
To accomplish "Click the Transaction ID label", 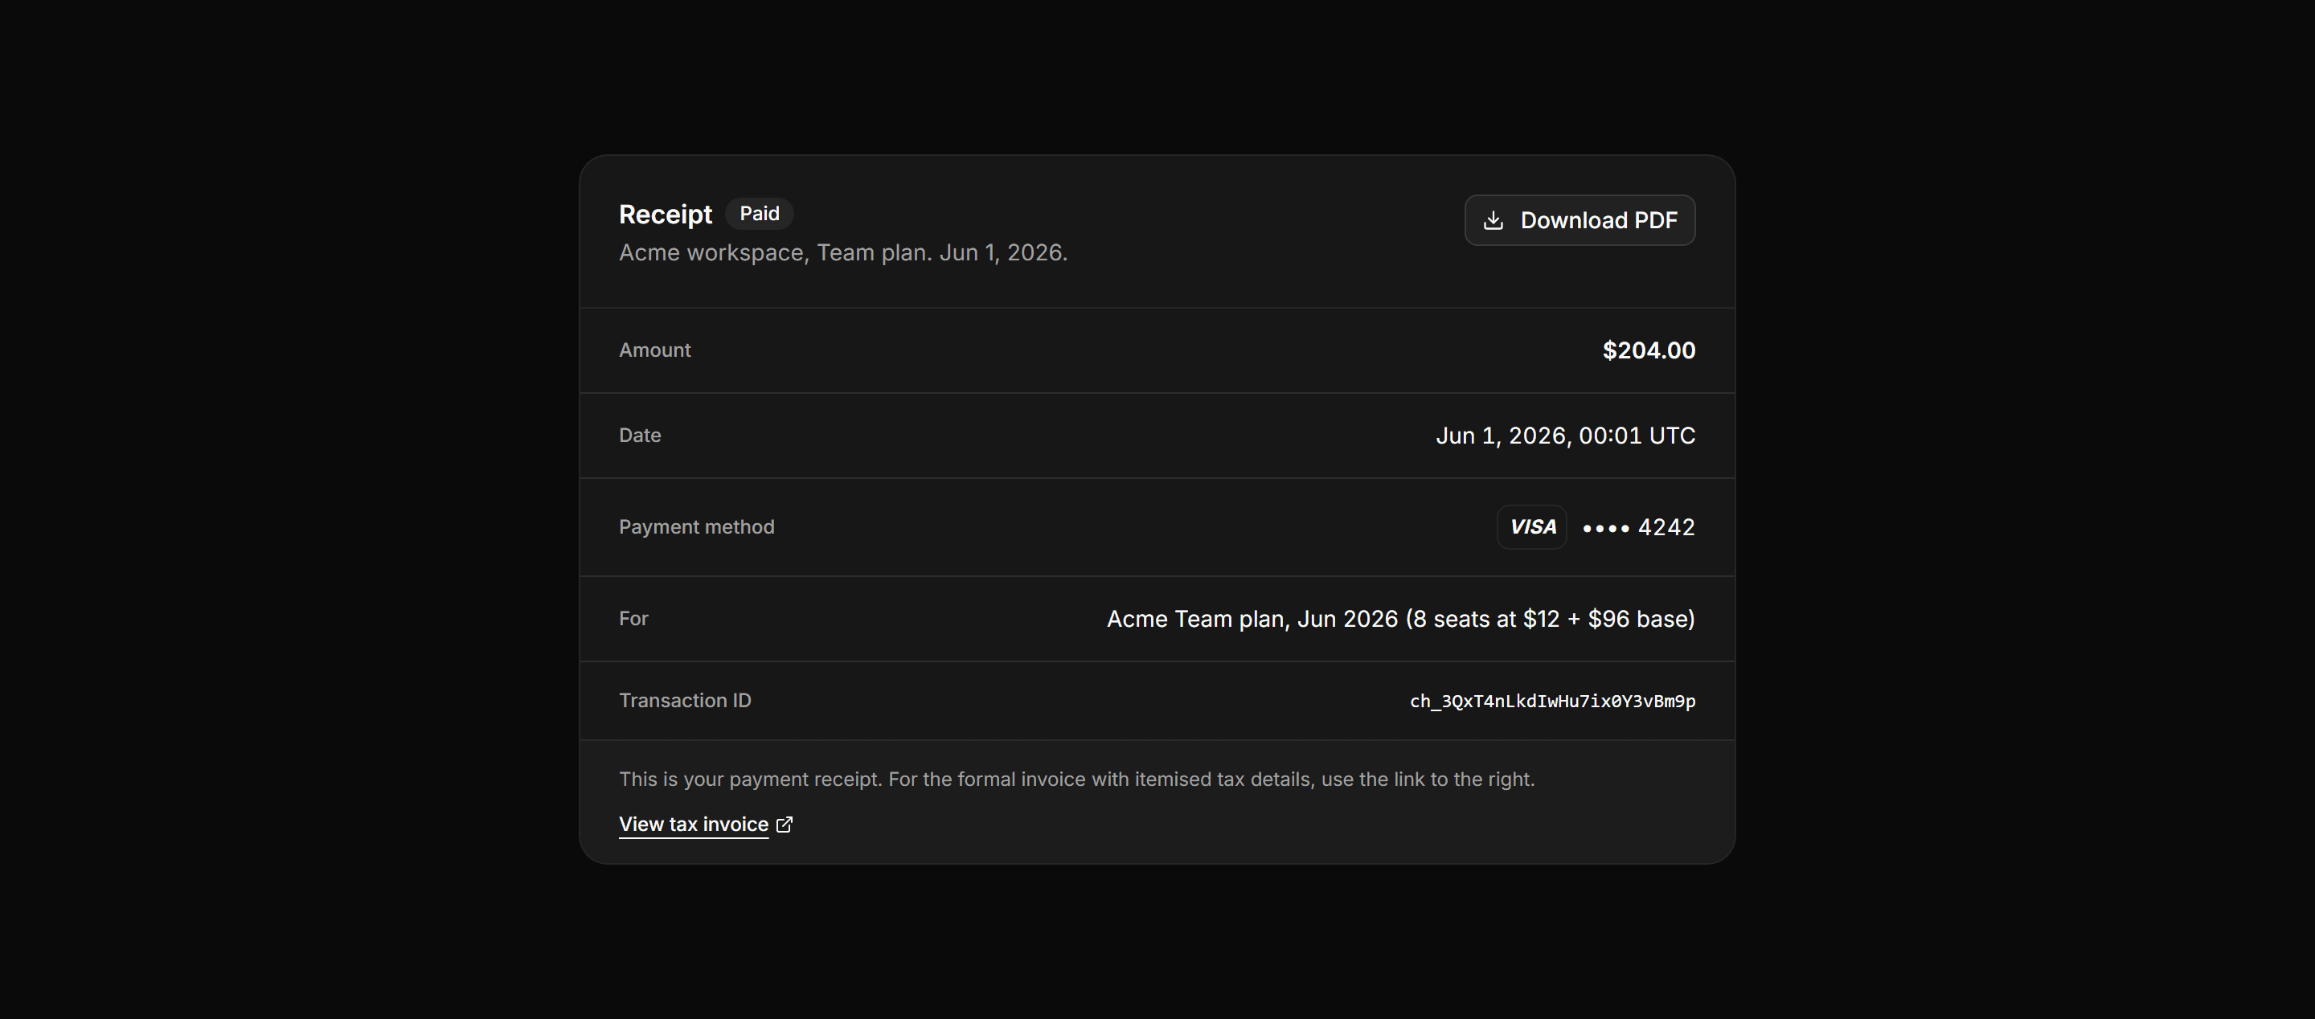I will pos(685,701).
